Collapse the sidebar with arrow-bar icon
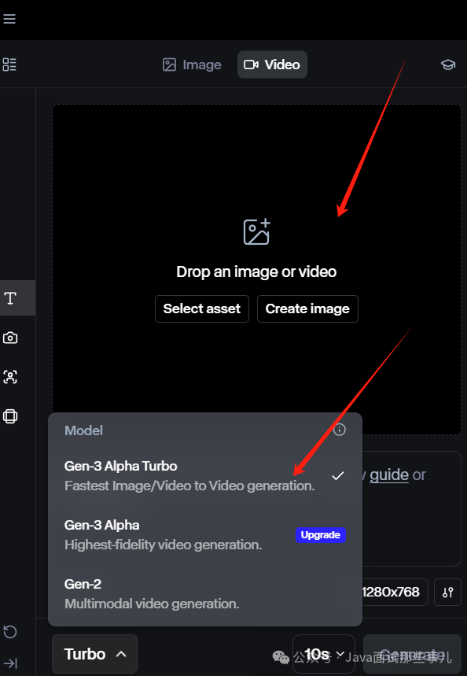 (x=10, y=663)
